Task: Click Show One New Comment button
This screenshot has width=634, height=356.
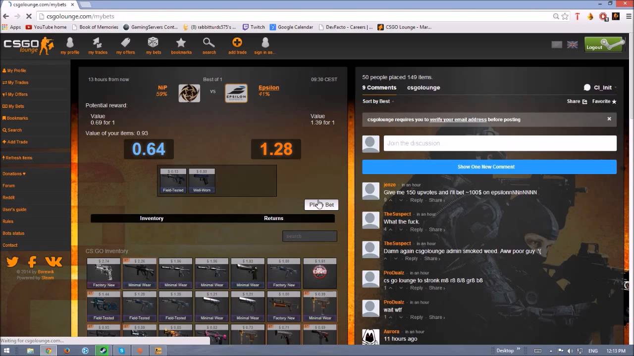Action: (x=489, y=167)
